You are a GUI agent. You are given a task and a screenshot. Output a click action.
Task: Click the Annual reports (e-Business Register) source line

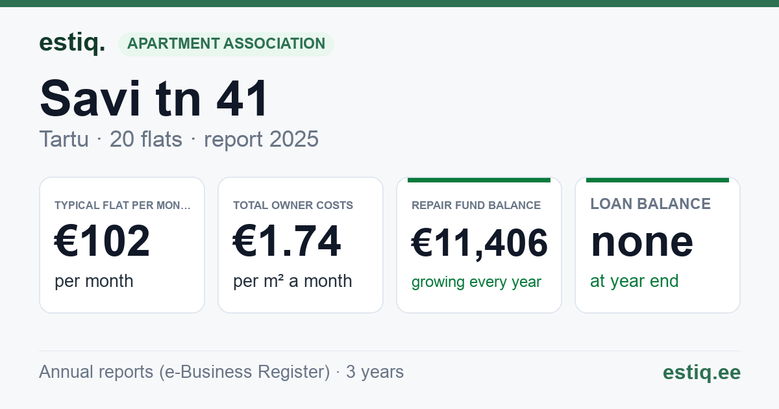221,372
